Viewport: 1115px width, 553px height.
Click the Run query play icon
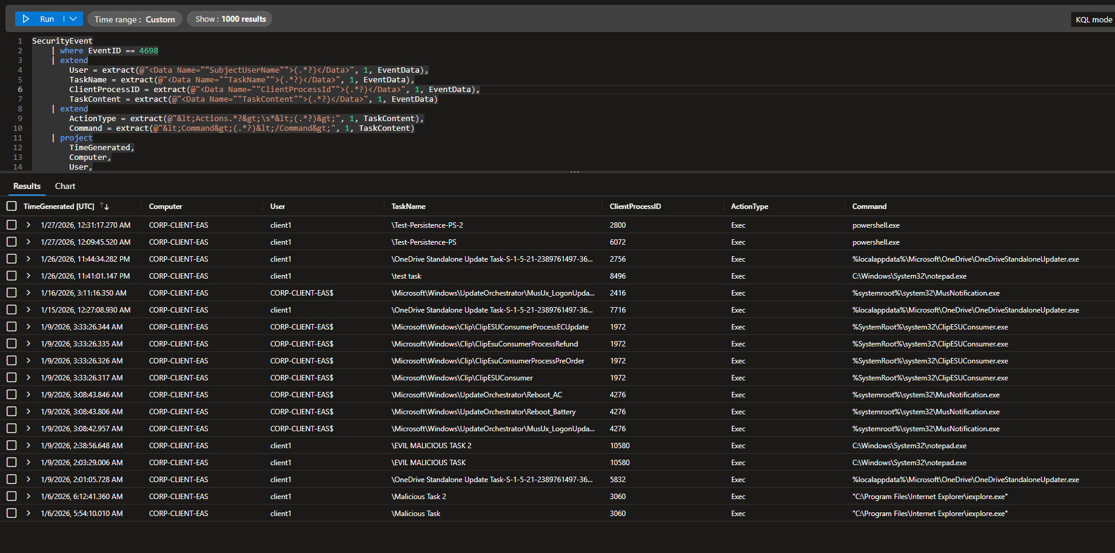coord(26,19)
